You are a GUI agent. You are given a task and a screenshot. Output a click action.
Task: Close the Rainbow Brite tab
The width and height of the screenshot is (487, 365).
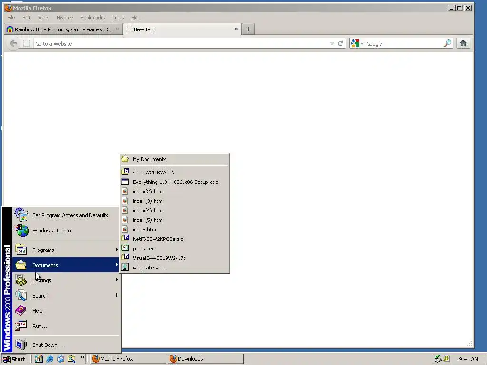[117, 29]
